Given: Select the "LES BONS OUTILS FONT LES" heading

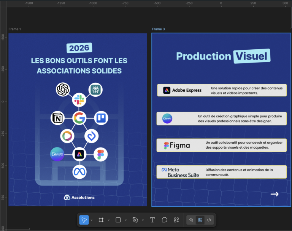Looking at the screenshot, I should tap(79, 61).
